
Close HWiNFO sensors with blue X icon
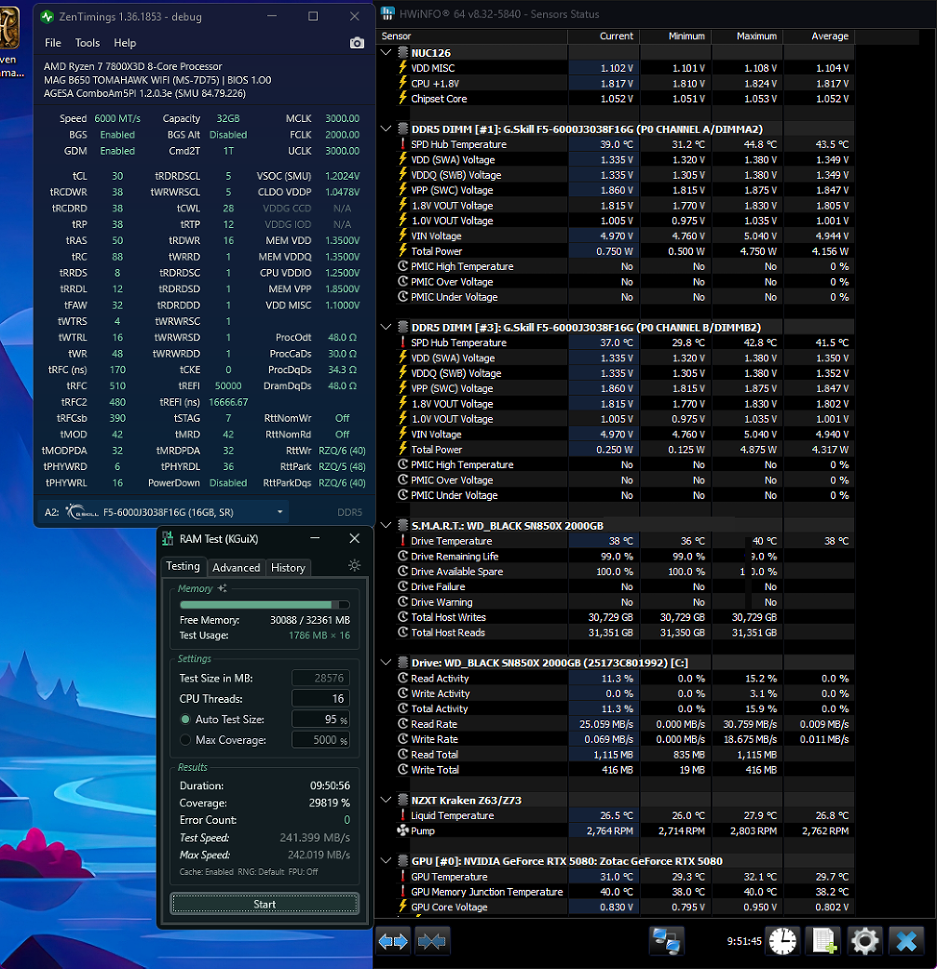coord(906,941)
